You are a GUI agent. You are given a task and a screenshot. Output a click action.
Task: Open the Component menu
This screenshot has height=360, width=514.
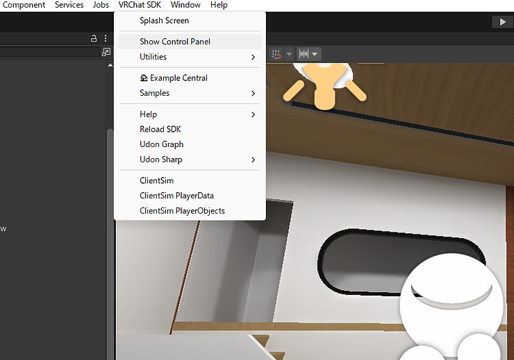point(24,5)
